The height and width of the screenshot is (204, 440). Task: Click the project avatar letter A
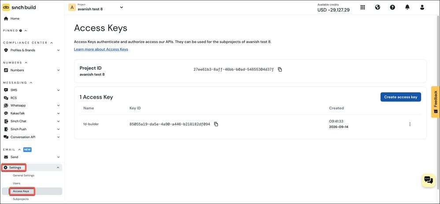72,7
